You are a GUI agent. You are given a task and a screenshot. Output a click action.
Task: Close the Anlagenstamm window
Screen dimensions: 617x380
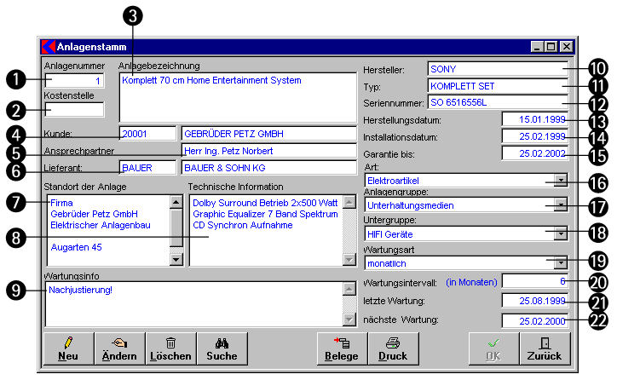click(x=566, y=46)
